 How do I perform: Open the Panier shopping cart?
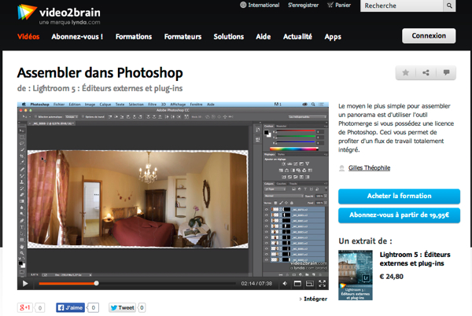(339, 6)
